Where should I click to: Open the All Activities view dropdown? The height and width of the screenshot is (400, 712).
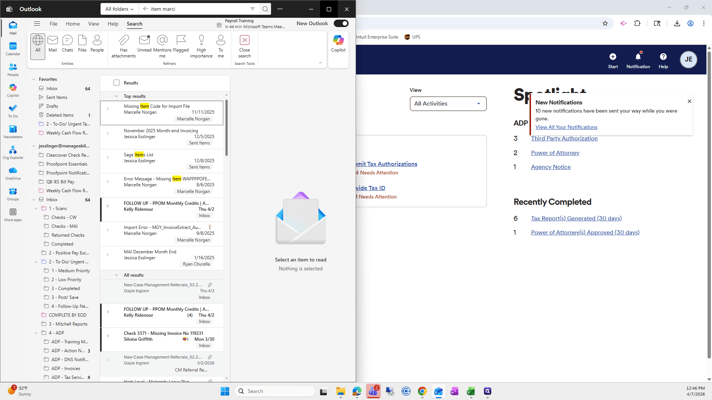(448, 104)
